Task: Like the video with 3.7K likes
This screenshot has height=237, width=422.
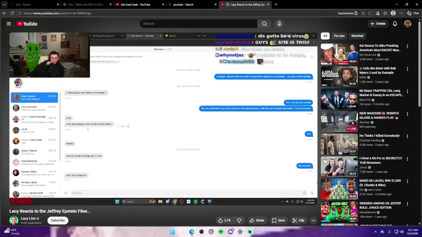Action: click(x=224, y=221)
